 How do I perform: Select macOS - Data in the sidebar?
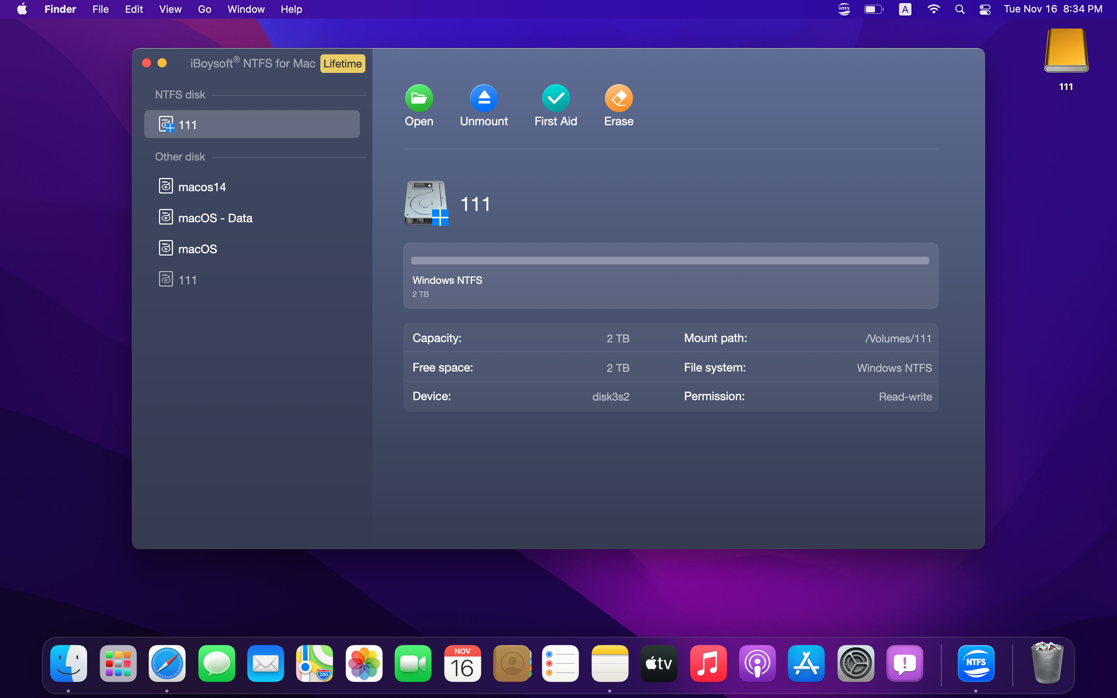click(x=215, y=218)
